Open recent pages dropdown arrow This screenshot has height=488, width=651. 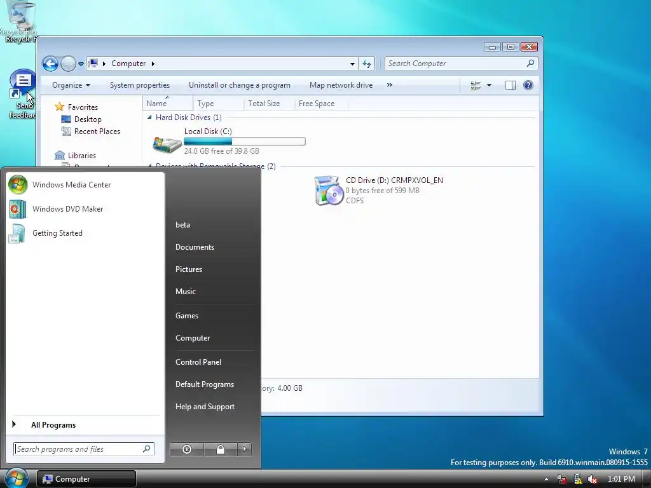[81, 64]
